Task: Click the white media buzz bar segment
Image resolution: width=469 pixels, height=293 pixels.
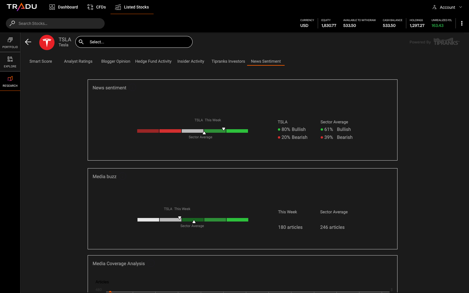Action: click(148, 220)
